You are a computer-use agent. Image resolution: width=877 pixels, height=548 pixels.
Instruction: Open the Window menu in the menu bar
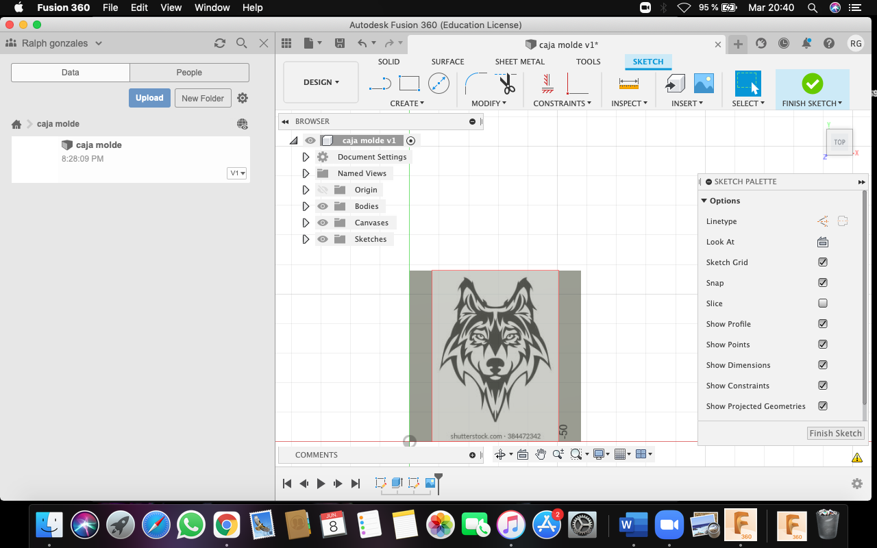pyautogui.click(x=212, y=8)
